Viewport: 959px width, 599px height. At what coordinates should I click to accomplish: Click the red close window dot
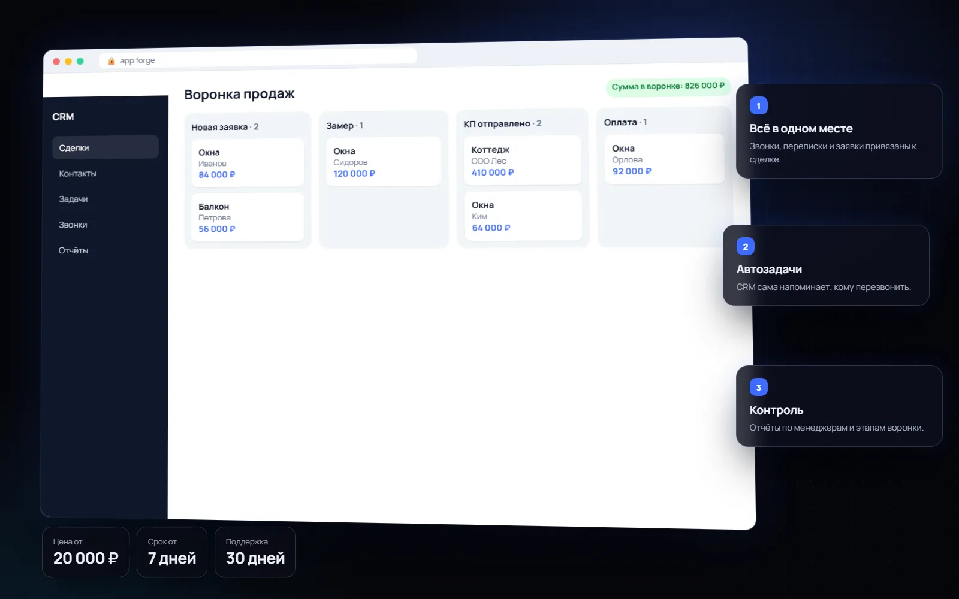coord(56,61)
